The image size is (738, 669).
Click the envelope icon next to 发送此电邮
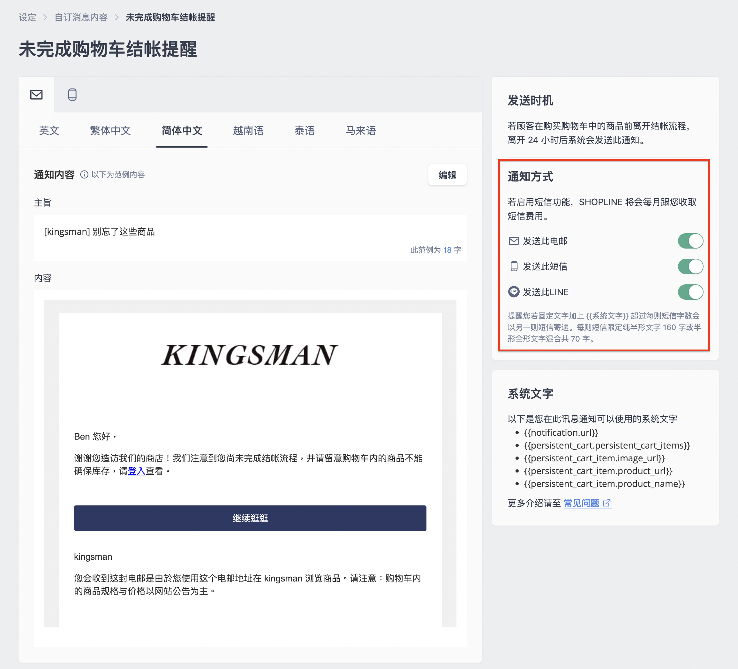[x=514, y=241]
